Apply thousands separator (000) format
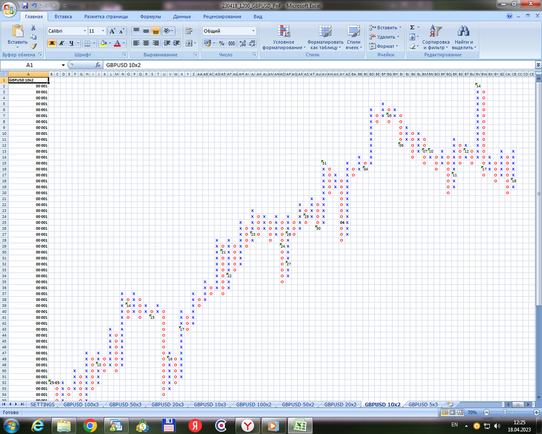This screenshot has width=542, height=434. tap(231, 43)
